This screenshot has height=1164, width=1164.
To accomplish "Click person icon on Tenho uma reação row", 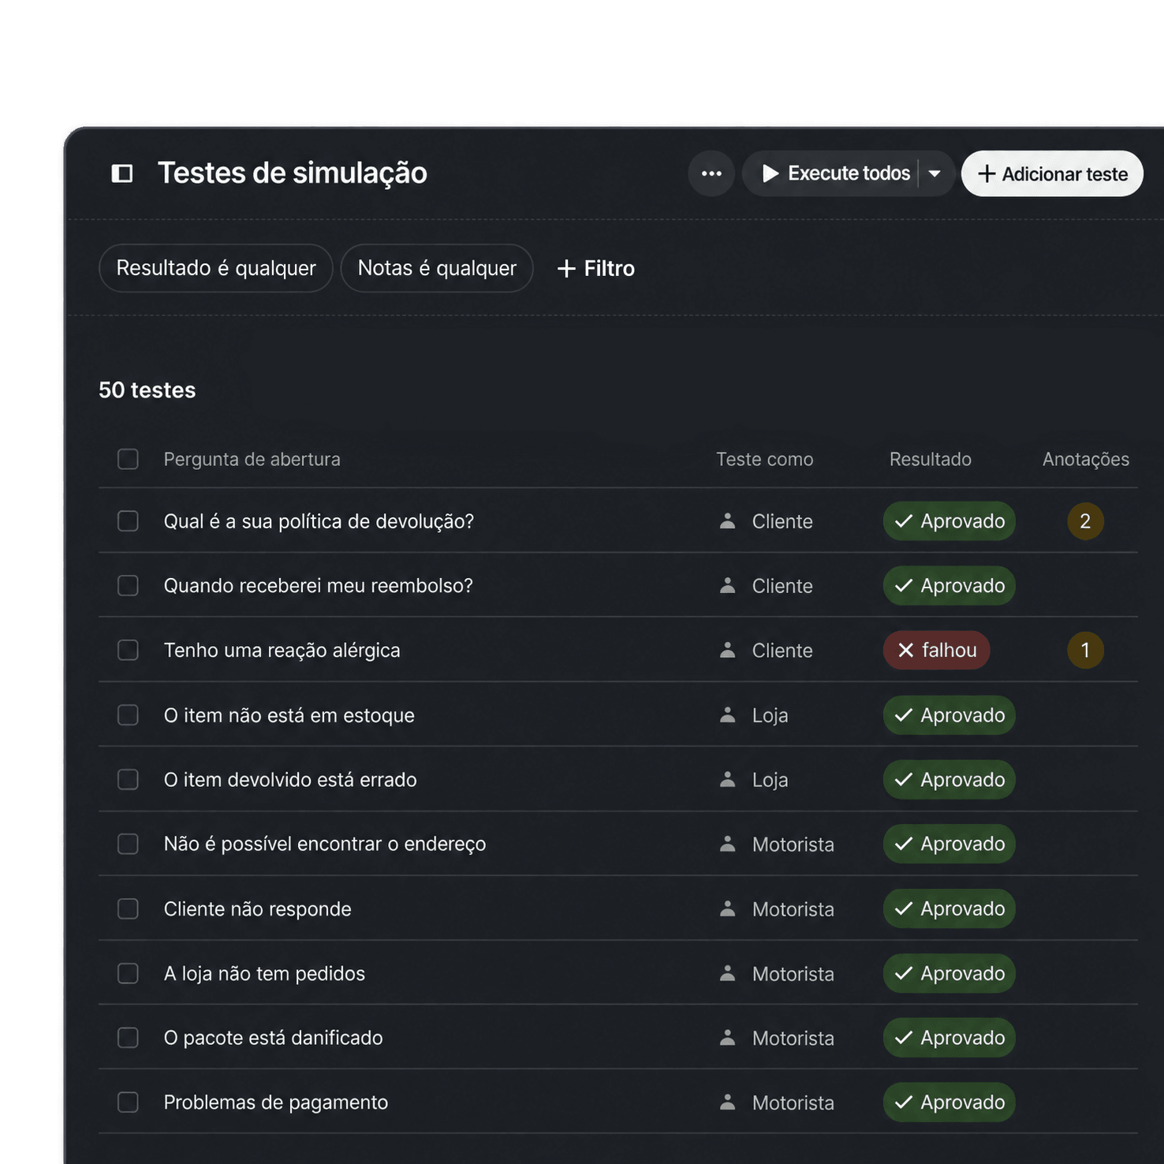I will click(x=728, y=651).
